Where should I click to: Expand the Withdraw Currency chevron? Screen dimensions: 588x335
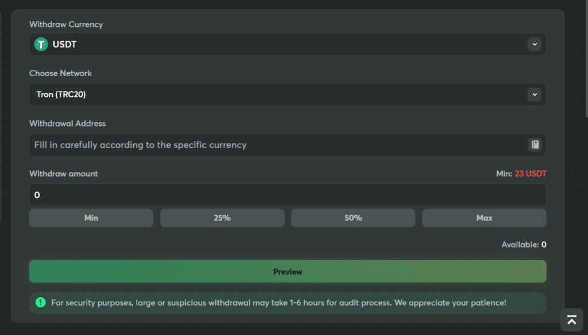[x=535, y=44]
